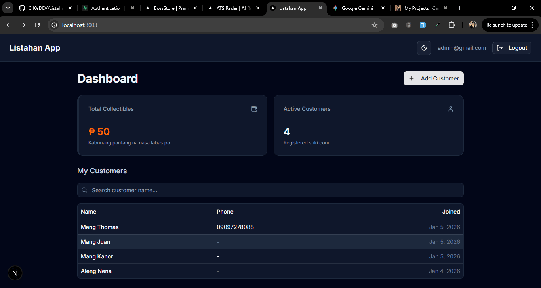Screen dimensions: 541x288
Task: Click the Logout button
Action: point(512,47)
